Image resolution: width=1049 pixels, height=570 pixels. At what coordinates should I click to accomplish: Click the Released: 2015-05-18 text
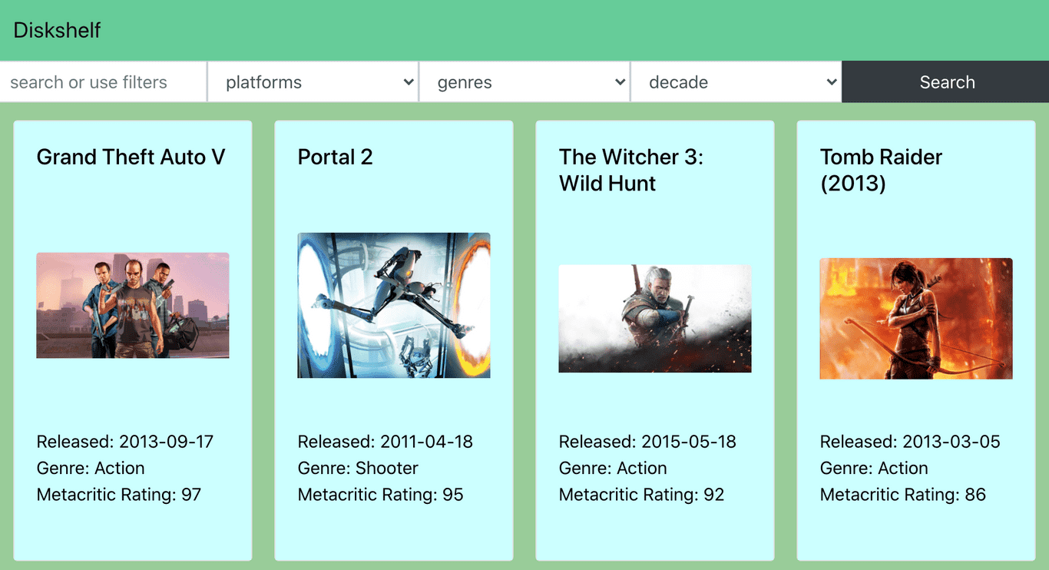pos(647,442)
